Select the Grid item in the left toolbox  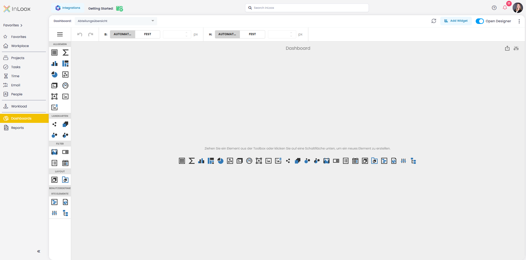pyautogui.click(x=54, y=52)
